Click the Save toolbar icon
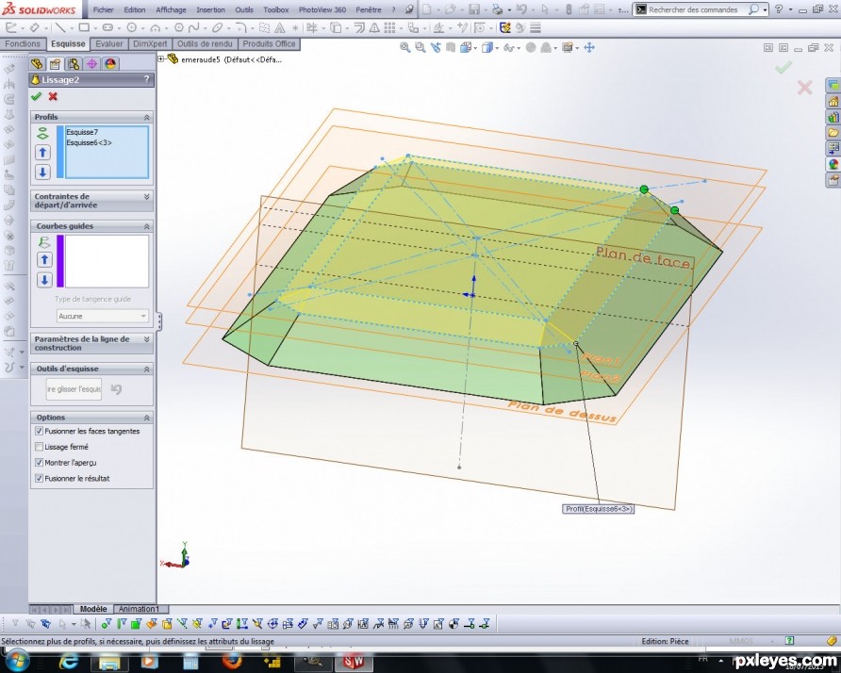 click(x=474, y=9)
